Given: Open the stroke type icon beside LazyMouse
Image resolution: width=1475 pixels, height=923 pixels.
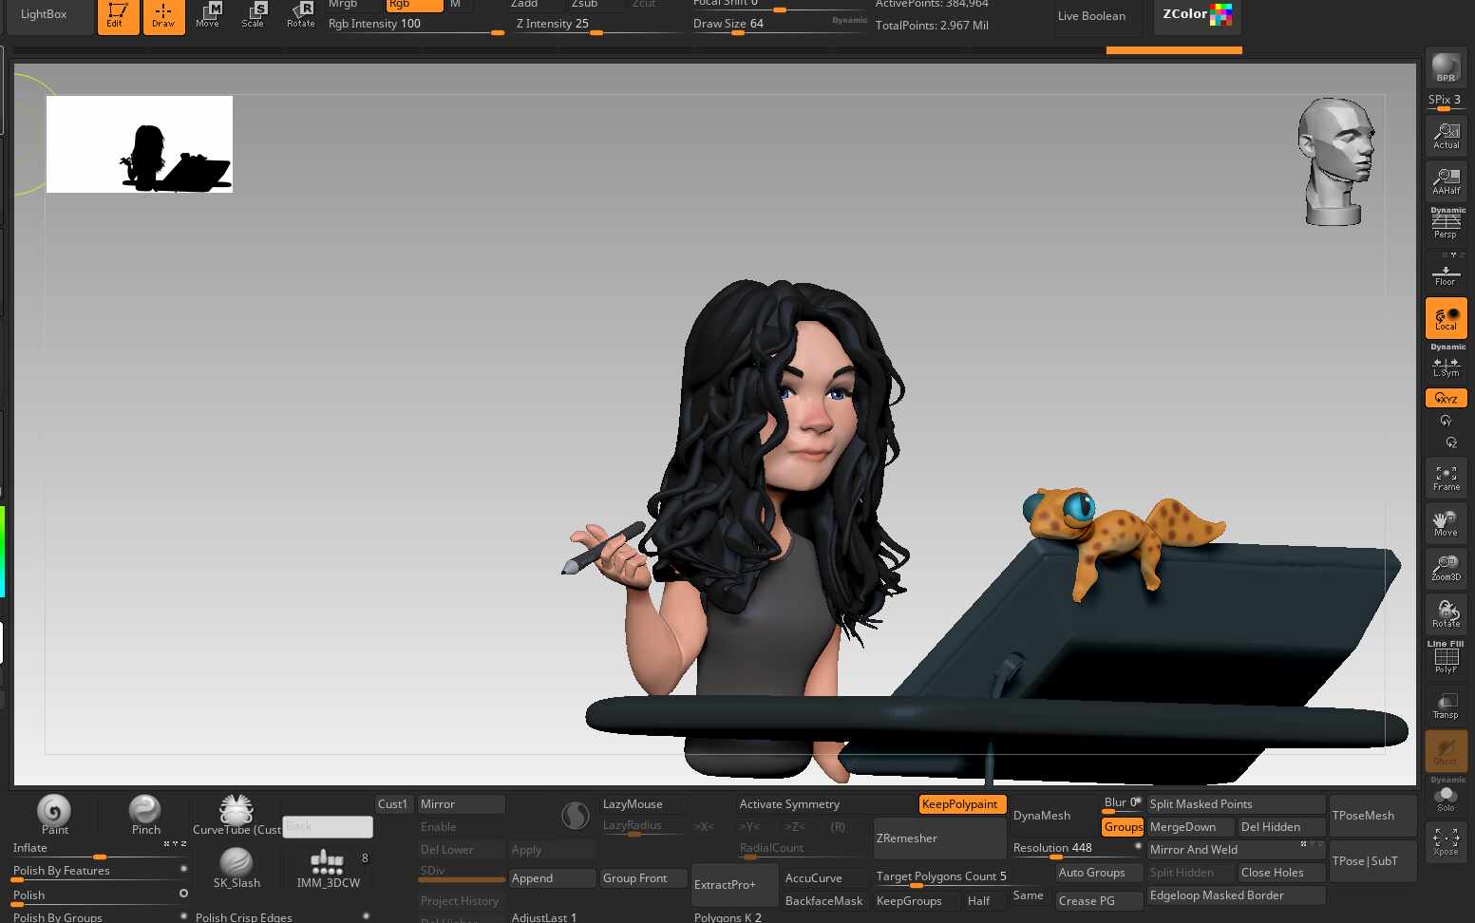Looking at the screenshot, I should 575,816.
